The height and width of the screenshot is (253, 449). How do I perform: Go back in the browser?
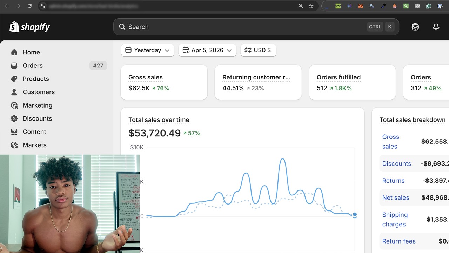[7, 6]
